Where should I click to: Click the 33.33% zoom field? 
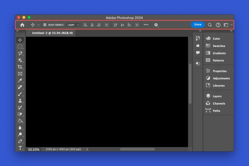tap(34, 149)
